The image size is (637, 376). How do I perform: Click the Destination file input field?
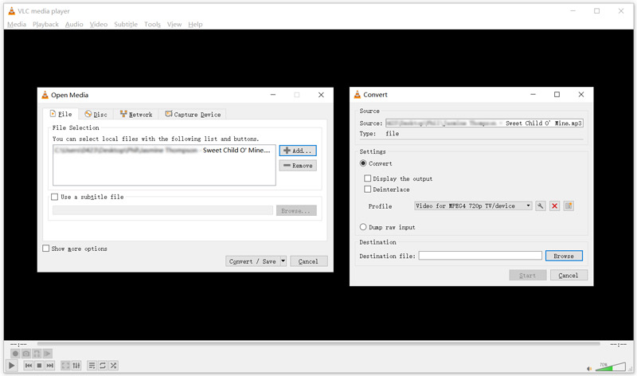[x=480, y=255]
